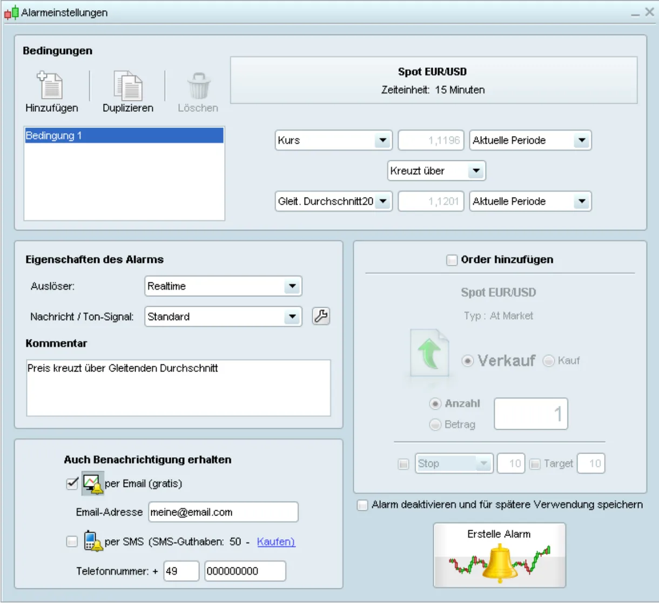Click the Löschen trash can icon
Viewport: 659px width, 603px height.
click(199, 85)
